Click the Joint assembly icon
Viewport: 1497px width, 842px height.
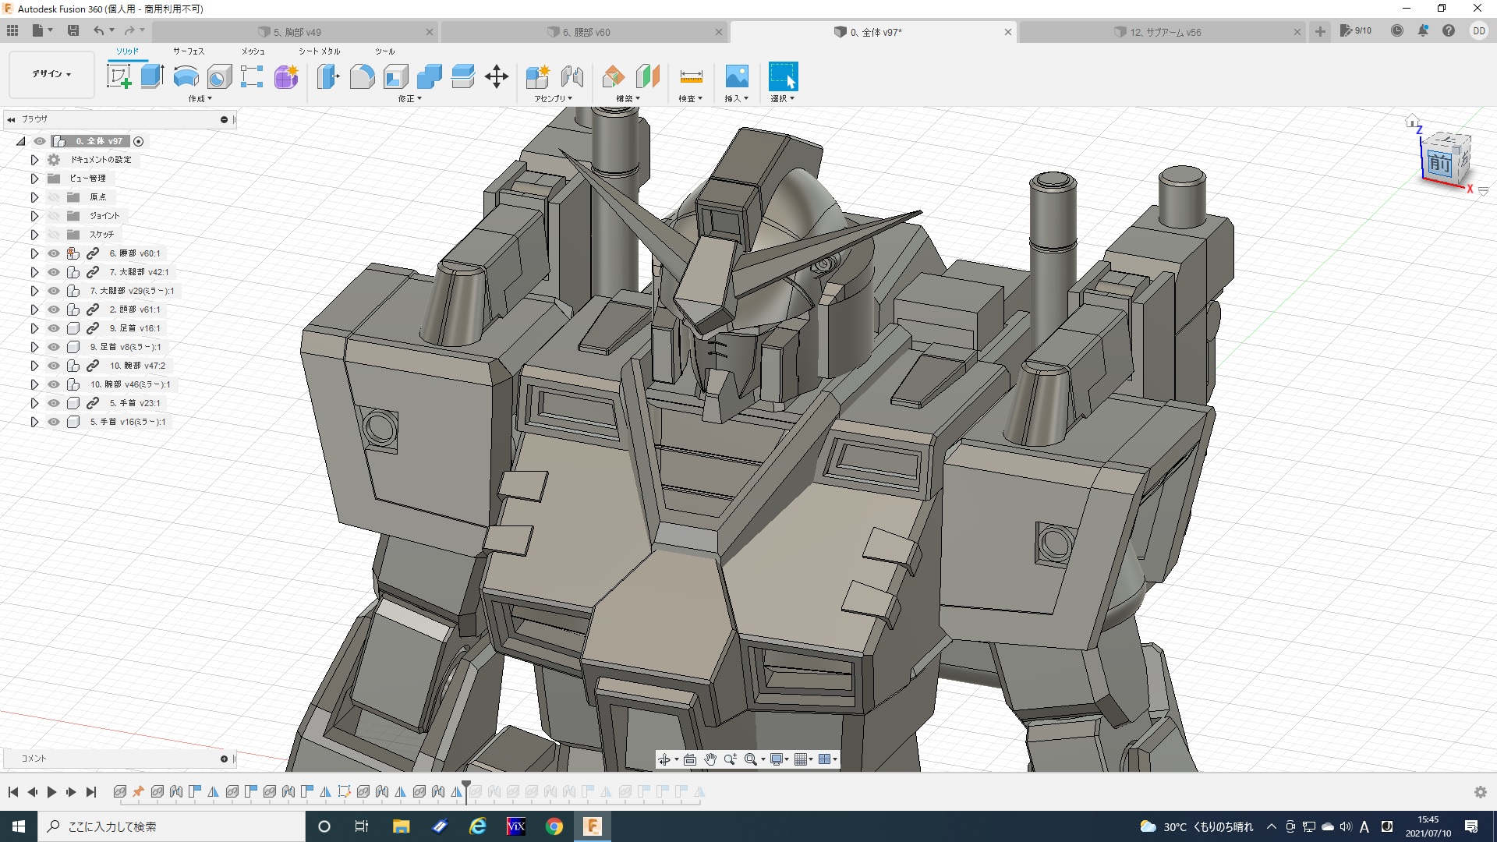click(x=572, y=76)
